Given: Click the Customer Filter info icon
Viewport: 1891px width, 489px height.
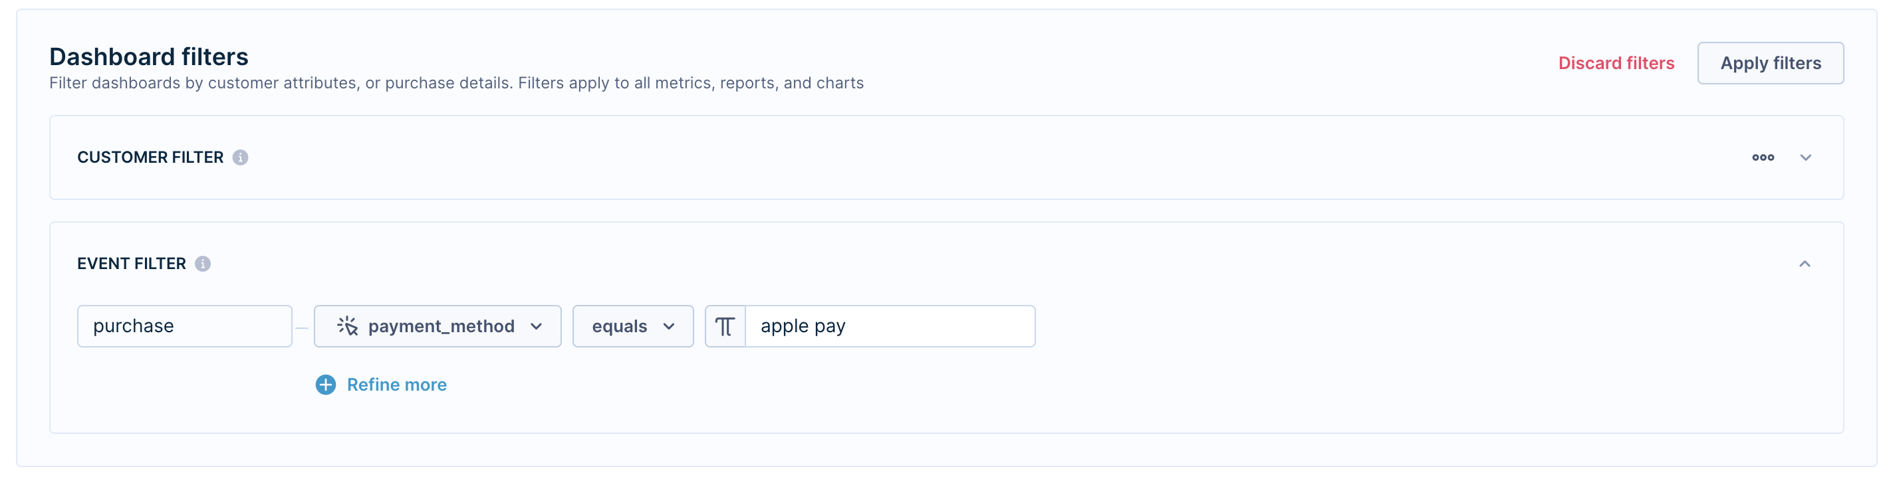Looking at the screenshot, I should point(240,157).
